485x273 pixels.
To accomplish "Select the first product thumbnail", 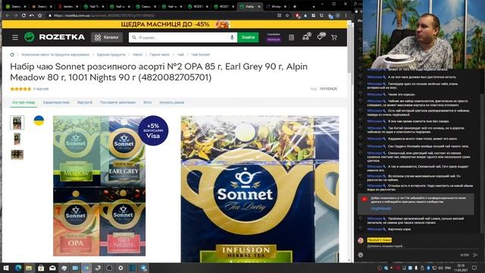I will [x=17, y=123].
